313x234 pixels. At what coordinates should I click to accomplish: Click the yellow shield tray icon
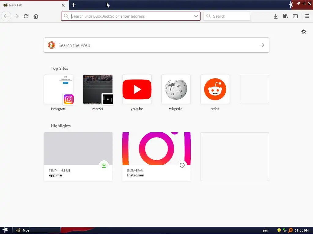(x=279, y=230)
